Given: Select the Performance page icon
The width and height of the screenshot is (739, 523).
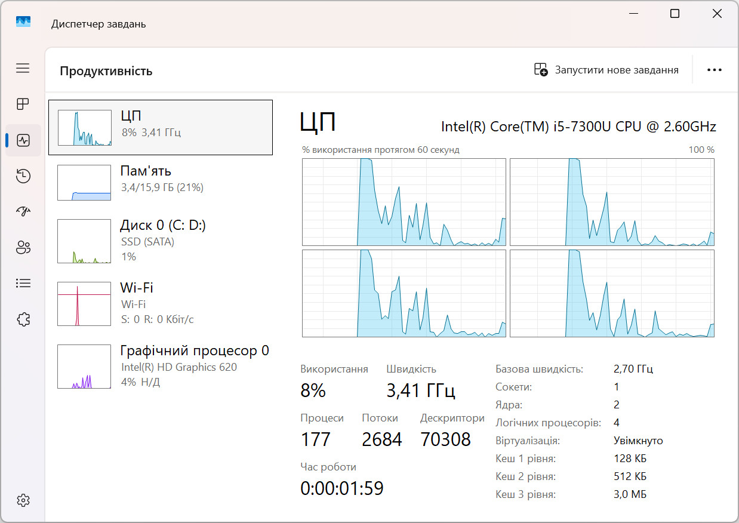Looking at the screenshot, I should point(23,140).
